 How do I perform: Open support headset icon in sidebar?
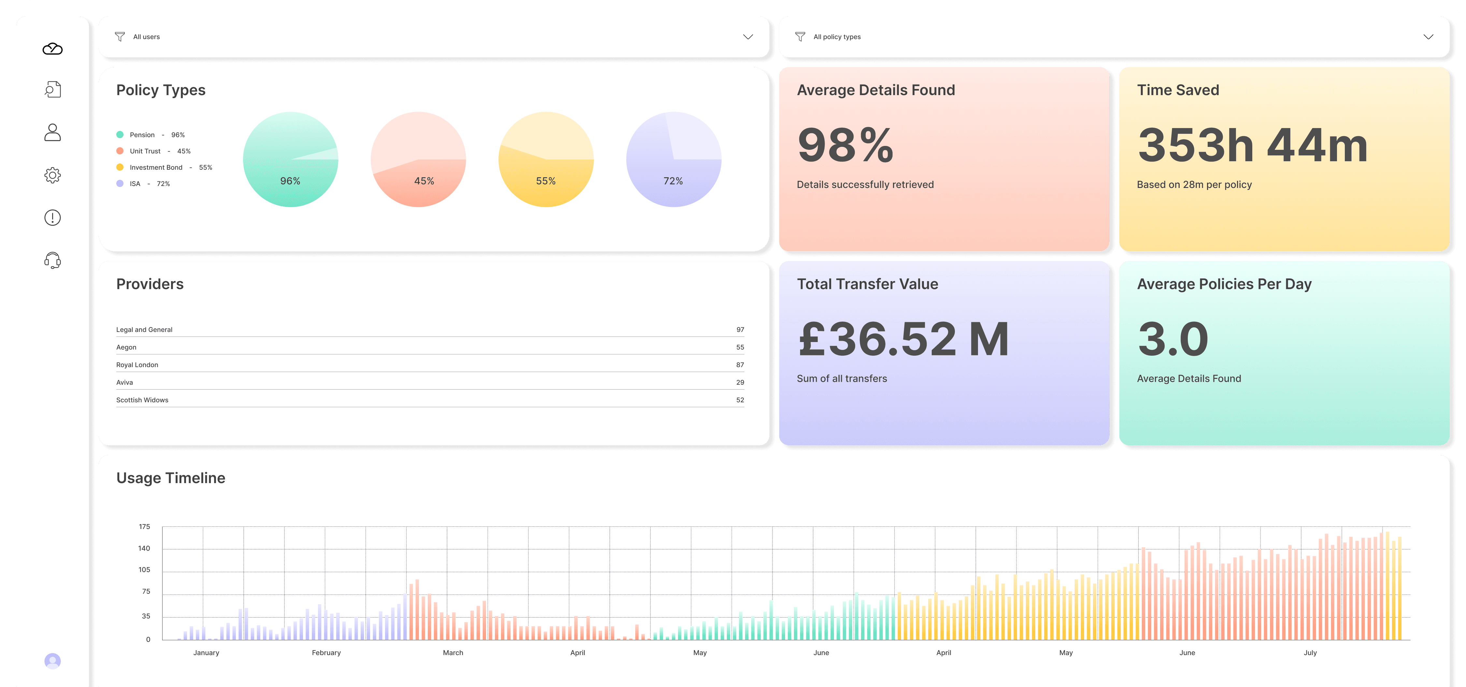click(x=52, y=260)
